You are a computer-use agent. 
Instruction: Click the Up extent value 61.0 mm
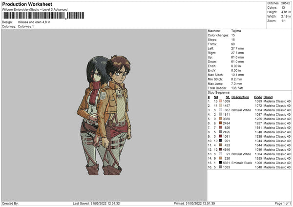coord(237,57)
